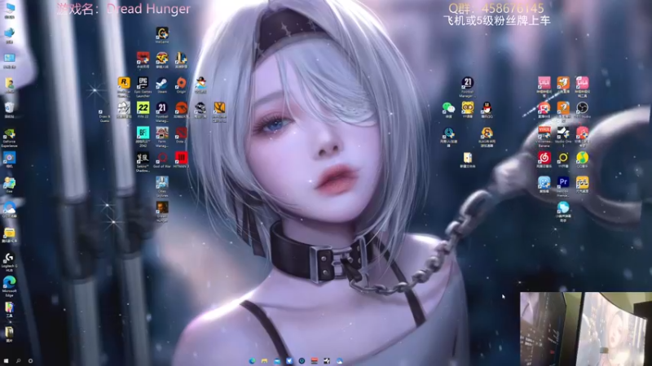
Task: Open the Draw & Guess shortcut
Action: [104, 115]
